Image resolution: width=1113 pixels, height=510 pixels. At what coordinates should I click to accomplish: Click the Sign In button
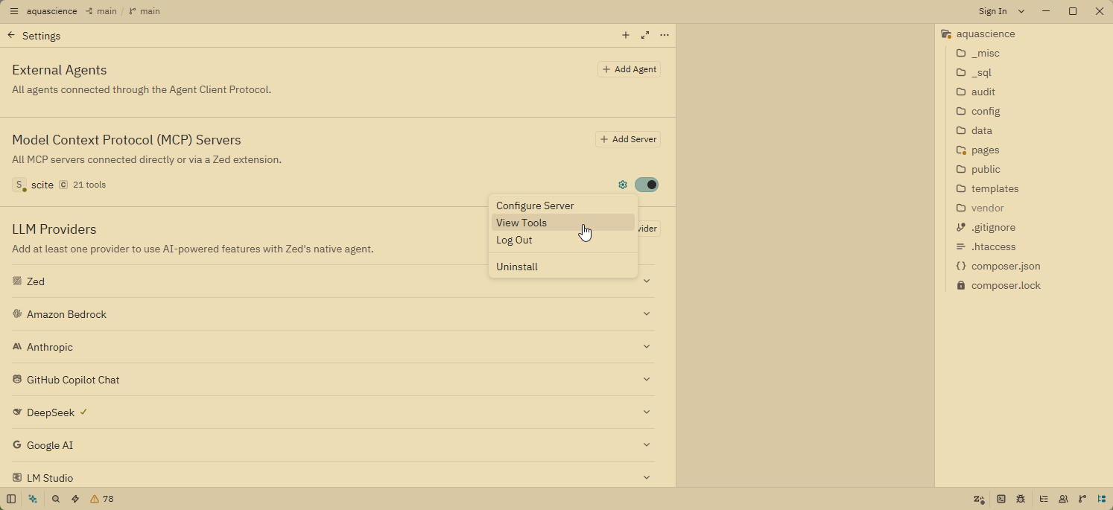click(992, 11)
